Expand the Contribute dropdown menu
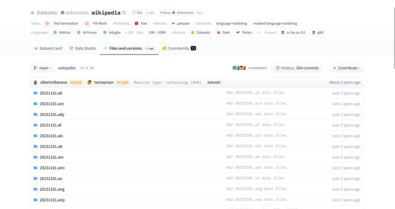Image resolution: width=395 pixels, height=209 pixels. point(347,68)
